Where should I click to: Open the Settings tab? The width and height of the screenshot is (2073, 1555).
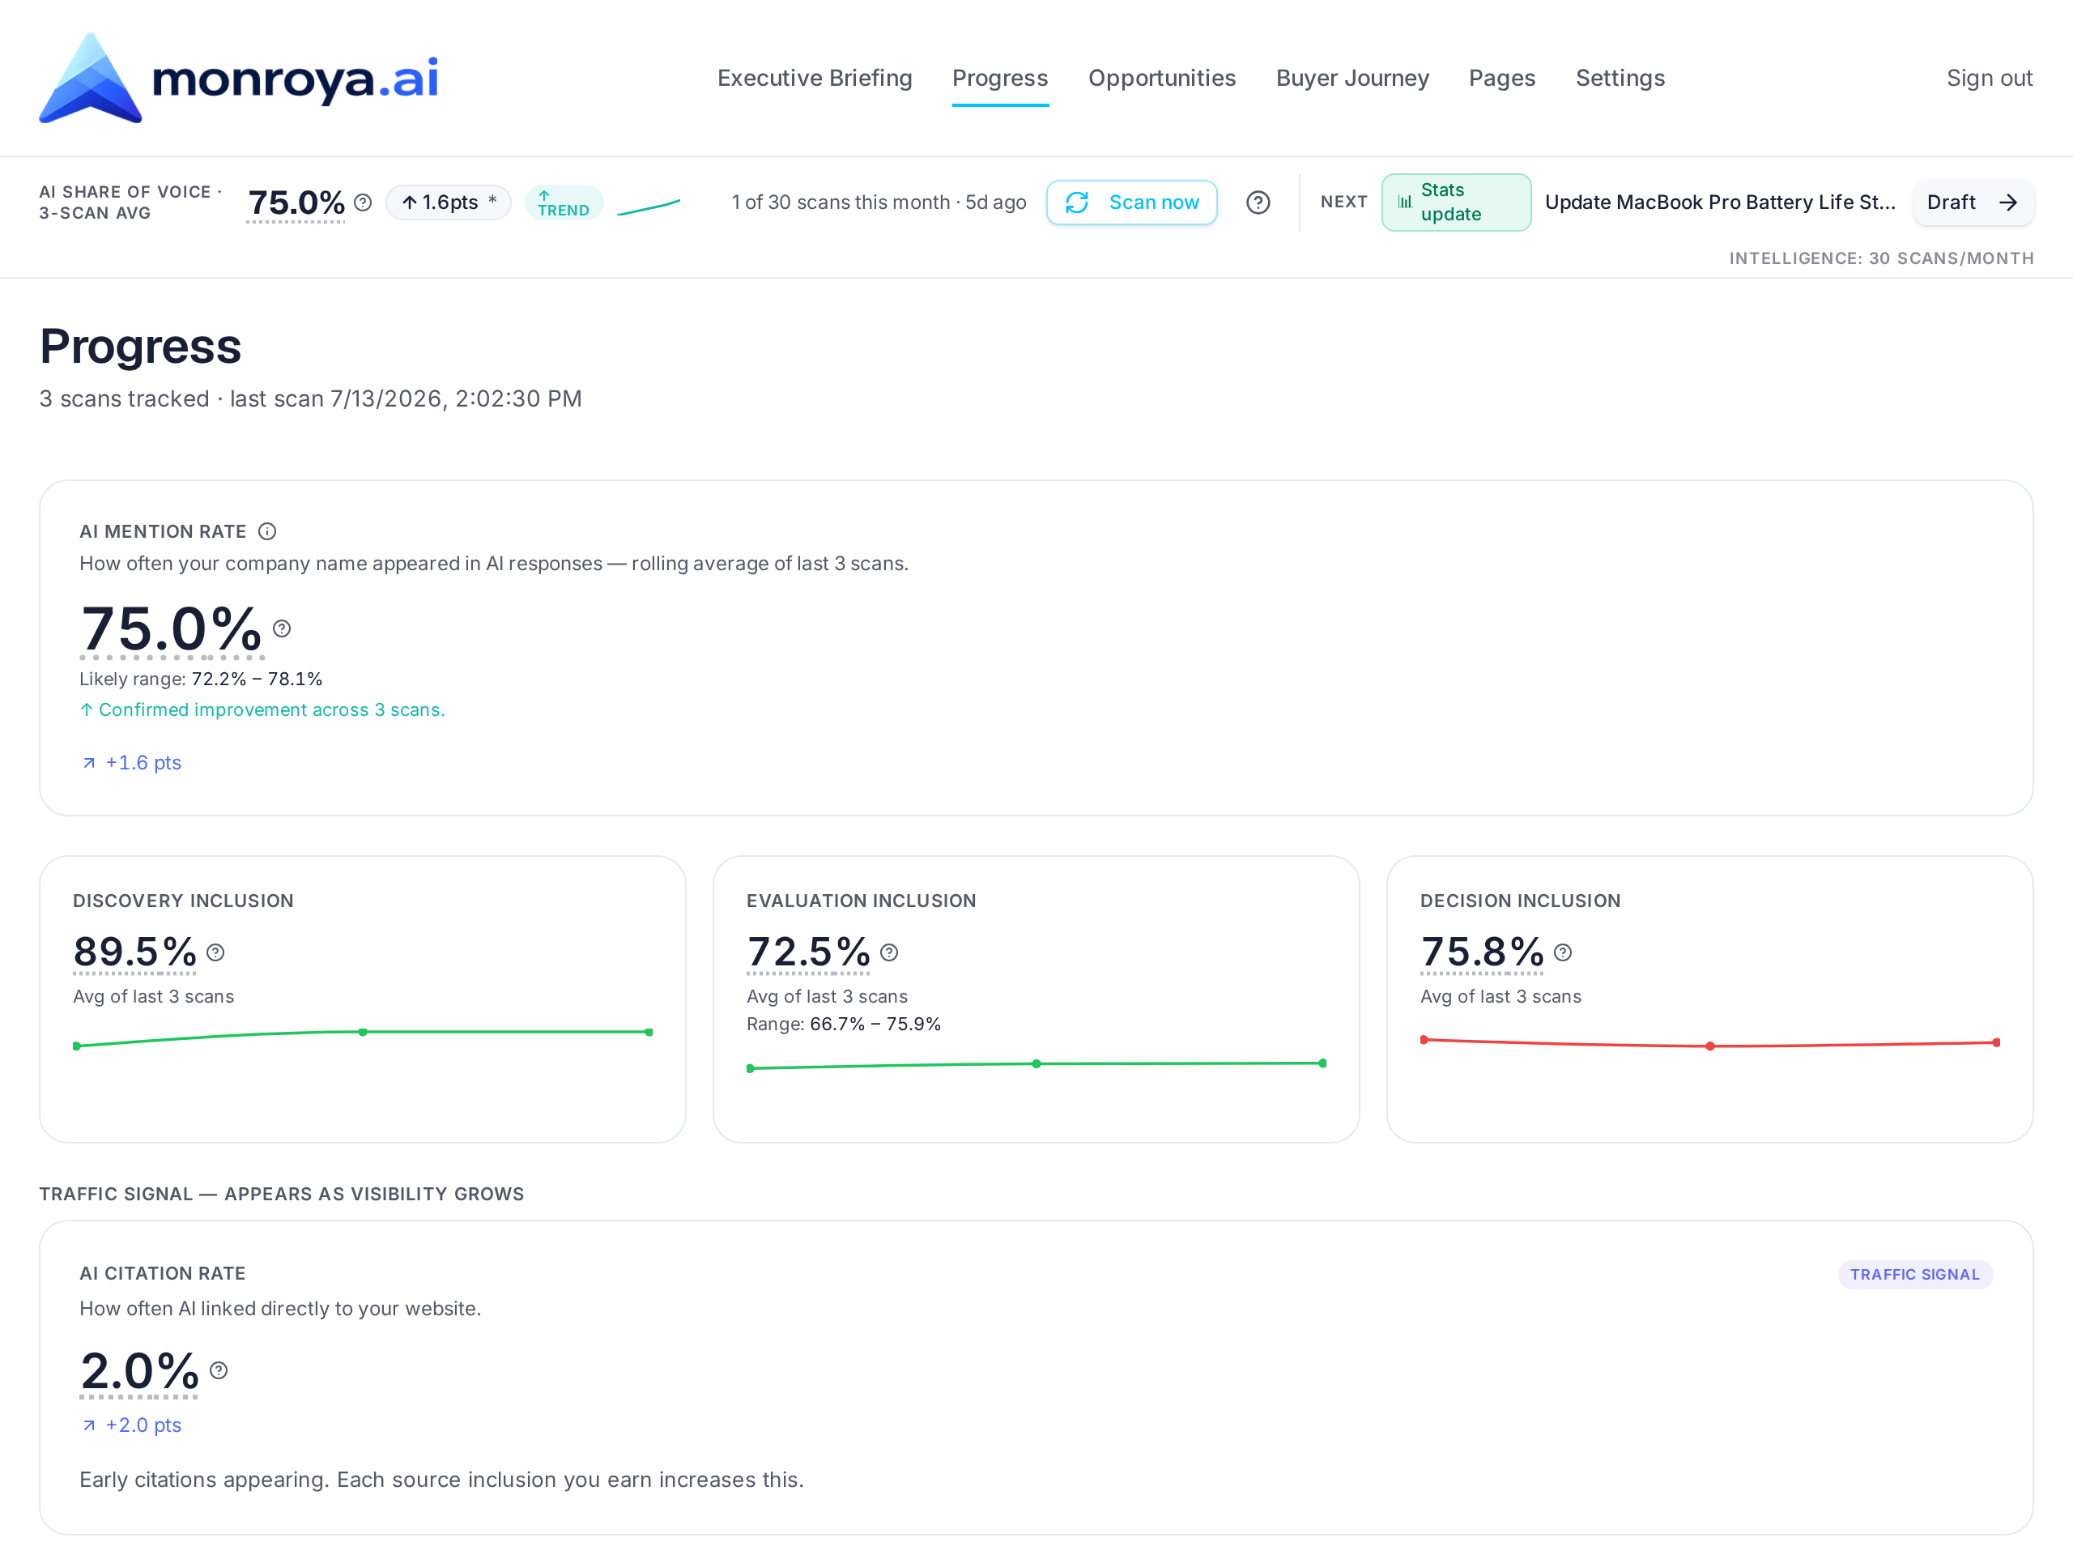coord(1620,78)
